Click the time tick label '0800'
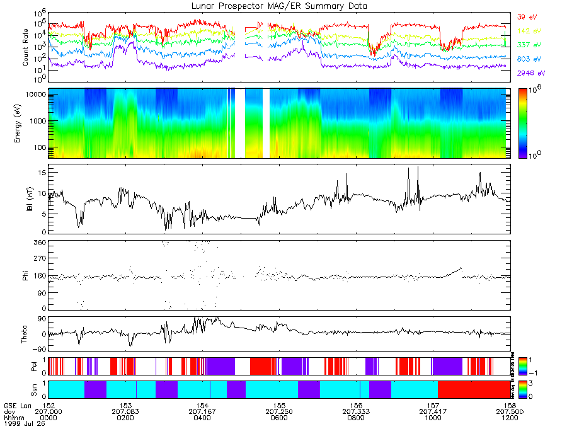 point(356,418)
